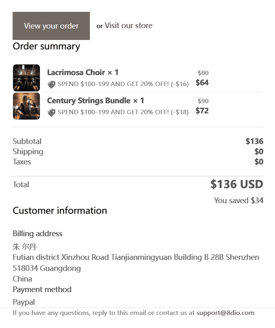Click the discount tag icon under Century Strings Bundle
The image size is (275, 328).
51,113
